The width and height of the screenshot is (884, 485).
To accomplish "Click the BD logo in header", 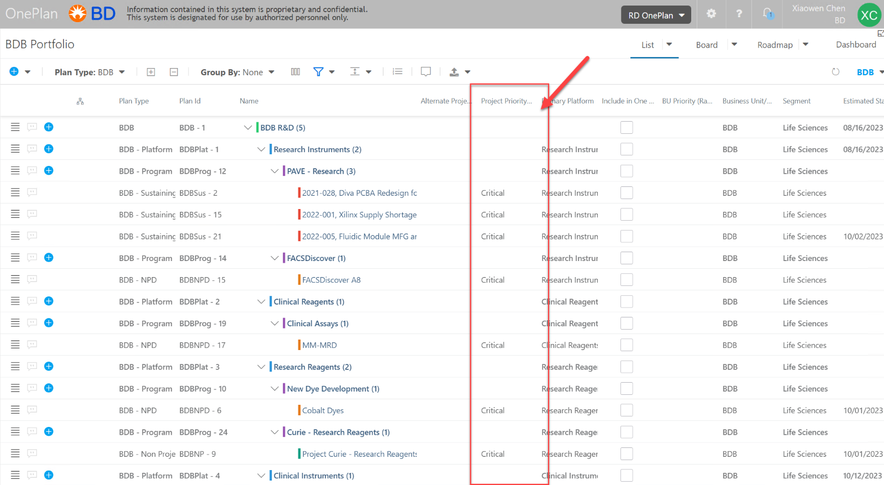I will 92,13.
